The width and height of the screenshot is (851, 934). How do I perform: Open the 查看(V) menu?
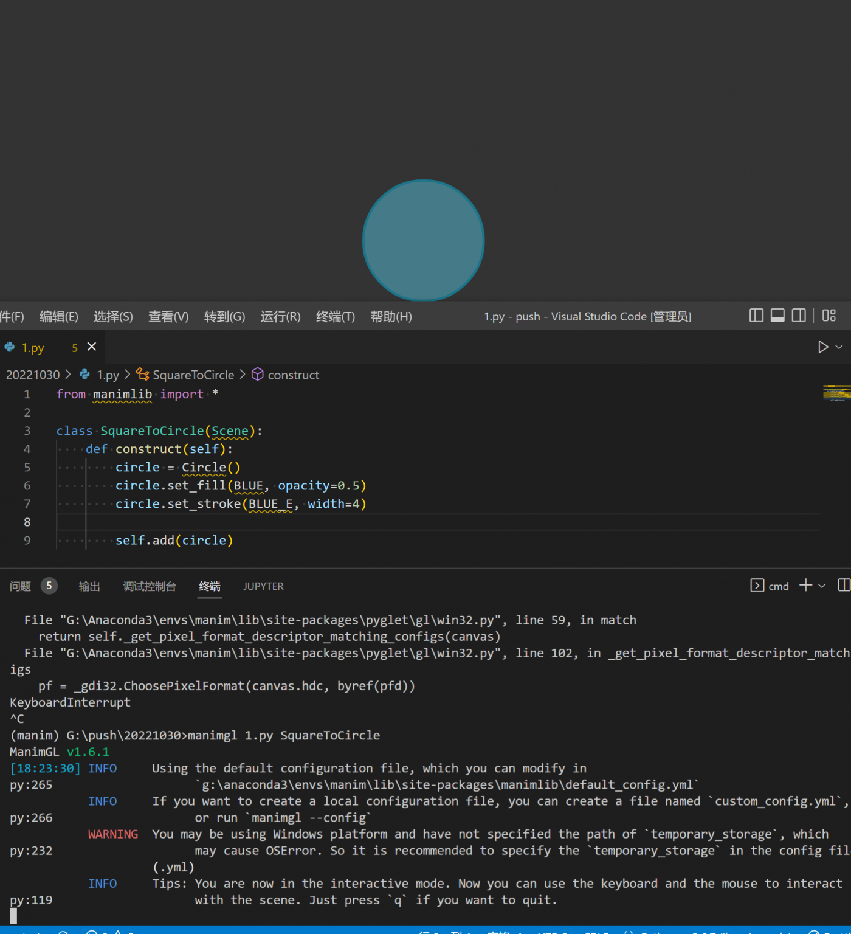168,316
